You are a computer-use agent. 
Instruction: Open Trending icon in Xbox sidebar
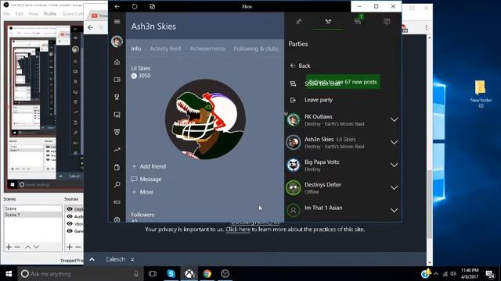point(117,149)
